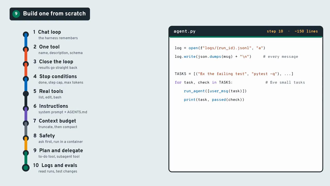The image size is (330, 186).
Task: Select the text "done, step cap, max tokens"
Action: [61, 82]
